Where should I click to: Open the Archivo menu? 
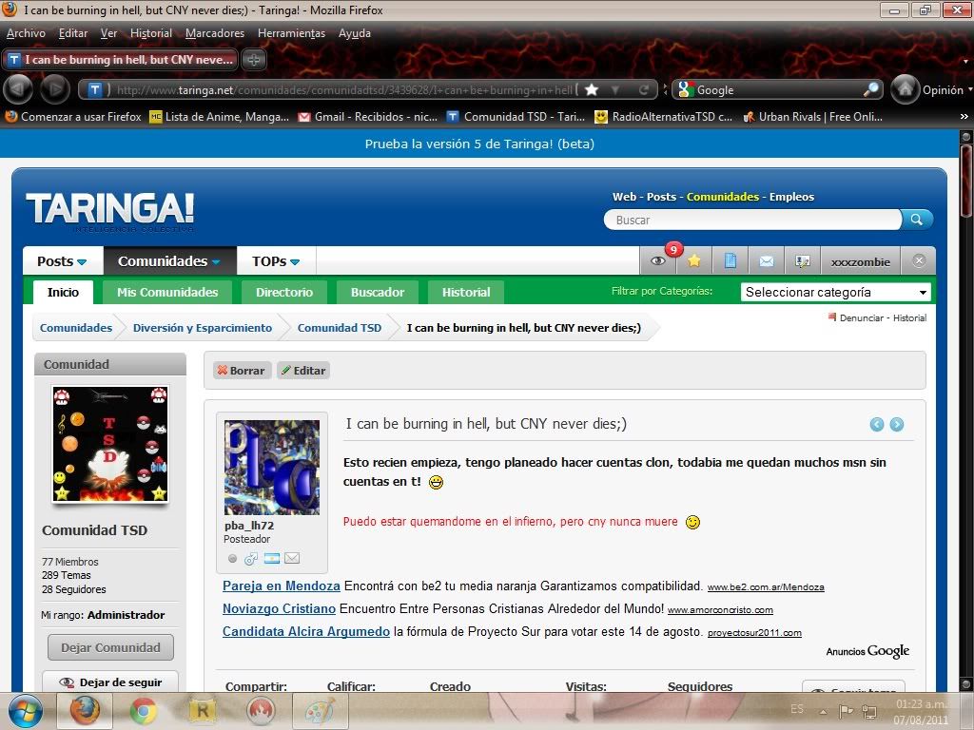click(x=26, y=33)
